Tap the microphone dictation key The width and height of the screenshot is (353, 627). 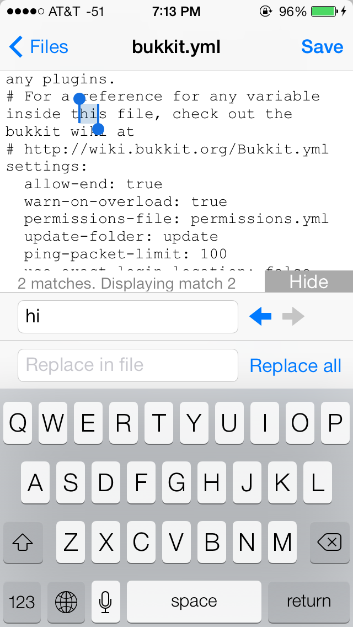pyautogui.click(x=106, y=601)
